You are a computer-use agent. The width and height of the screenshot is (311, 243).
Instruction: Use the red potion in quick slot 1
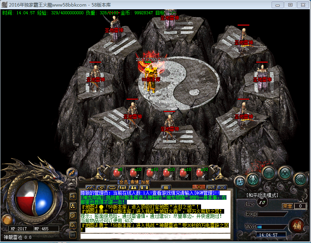117,173
